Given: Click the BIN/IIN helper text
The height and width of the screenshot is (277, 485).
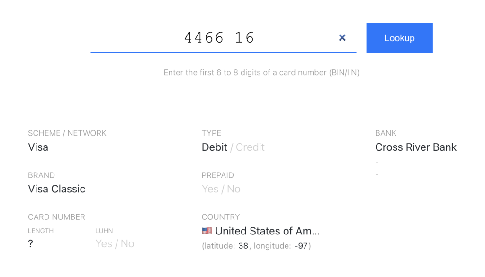Looking at the screenshot, I should tap(261, 73).
